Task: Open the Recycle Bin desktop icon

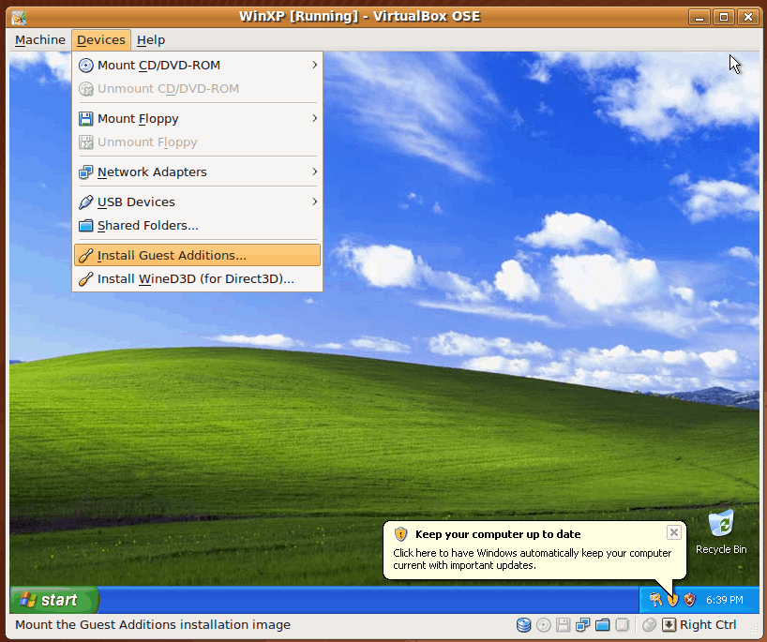Action: tap(721, 532)
